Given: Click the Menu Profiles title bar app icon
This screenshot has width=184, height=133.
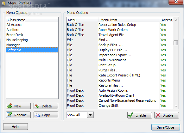Looking at the screenshot, I should (x=3, y=3).
